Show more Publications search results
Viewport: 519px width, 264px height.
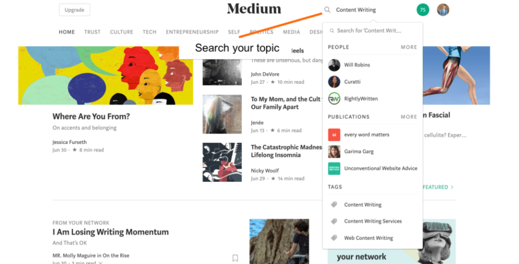tap(409, 117)
